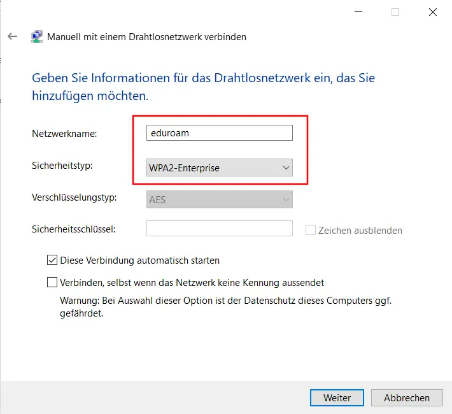This screenshot has height=414, width=452.
Task: Click the Sicherheitstyp label
Action: 62,166
